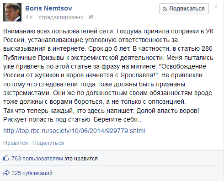Show edit history via отредактировано
The height and width of the screenshot is (181, 224).
point(61,17)
